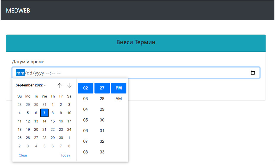The image size is (275, 168).
Task: Select PM in the time picker
Action: (119, 88)
